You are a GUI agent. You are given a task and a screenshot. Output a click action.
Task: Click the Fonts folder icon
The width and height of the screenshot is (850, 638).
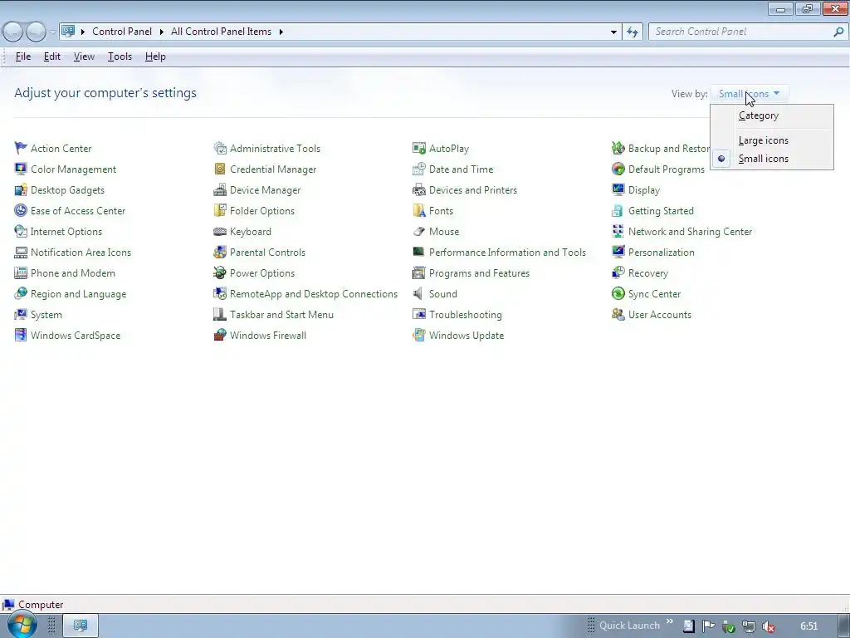click(419, 210)
